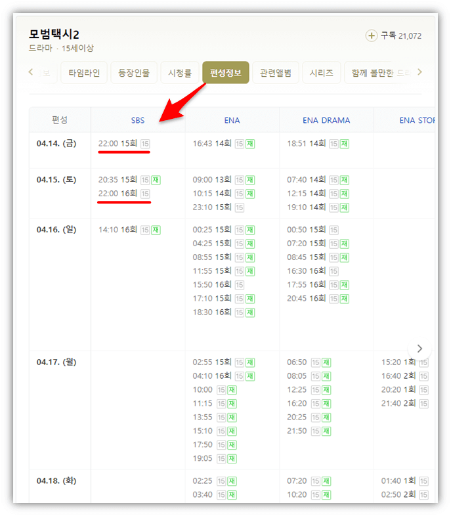The height and width of the screenshot is (516, 451).
Task: Click the 편성 column header
Action: (x=60, y=119)
